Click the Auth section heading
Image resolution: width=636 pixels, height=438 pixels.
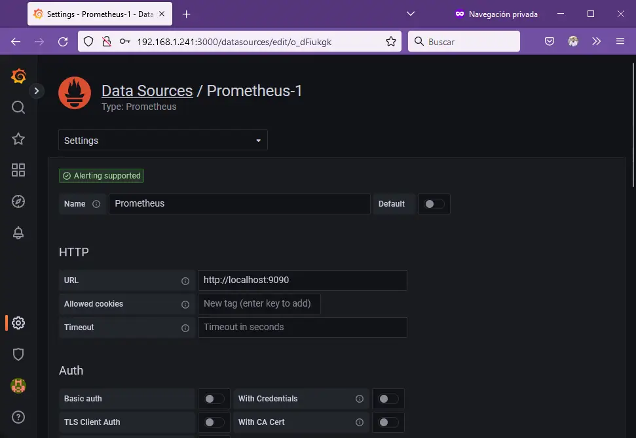(71, 371)
